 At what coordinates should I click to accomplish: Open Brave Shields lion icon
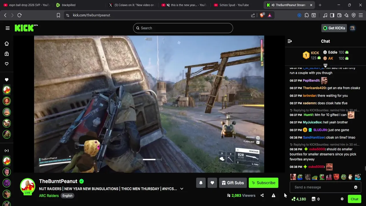click(x=262, y=15)
